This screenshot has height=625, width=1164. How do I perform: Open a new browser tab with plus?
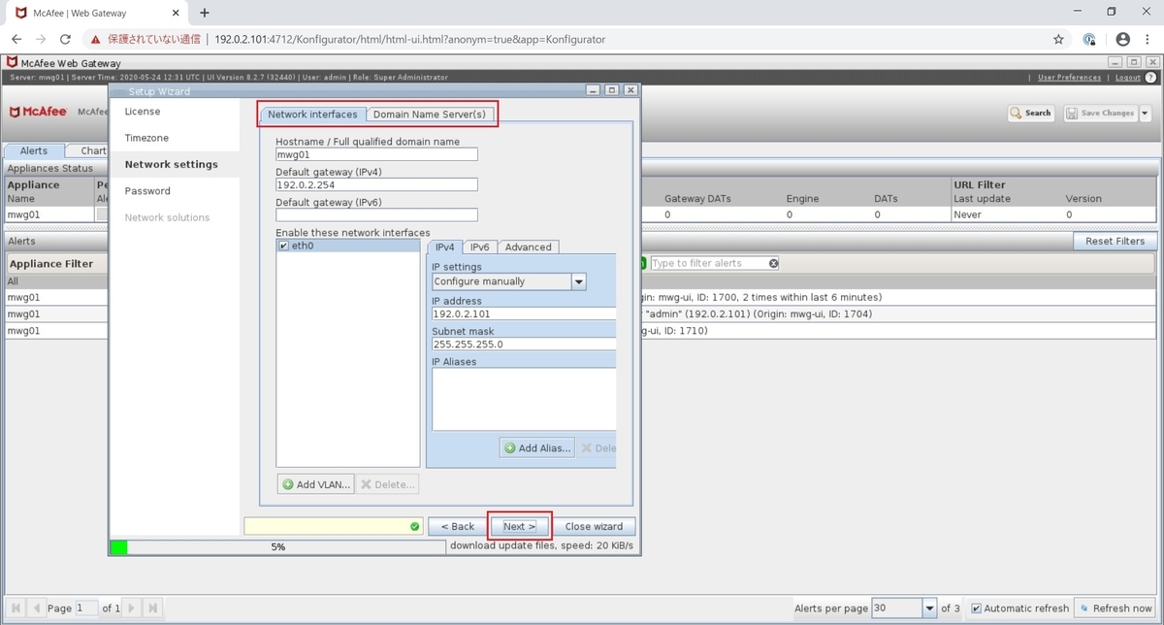[x=205, y=13]
